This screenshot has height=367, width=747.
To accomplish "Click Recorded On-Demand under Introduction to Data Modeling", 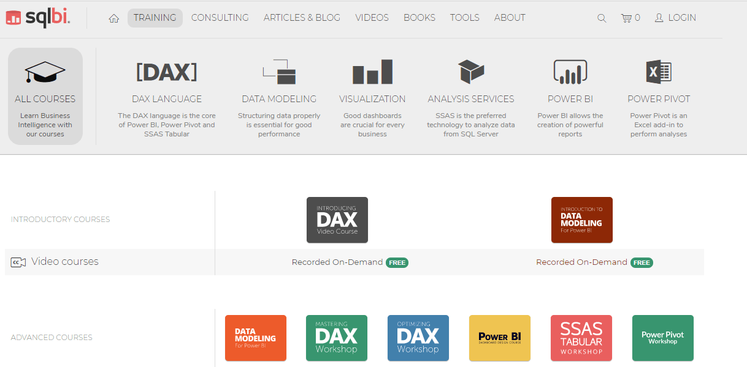I will [x=581, y=262].
